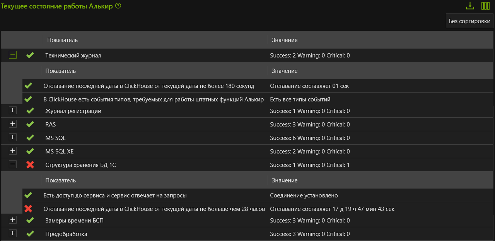
Task: Open the Без сортировки sorting button
Action: [469, 21]
